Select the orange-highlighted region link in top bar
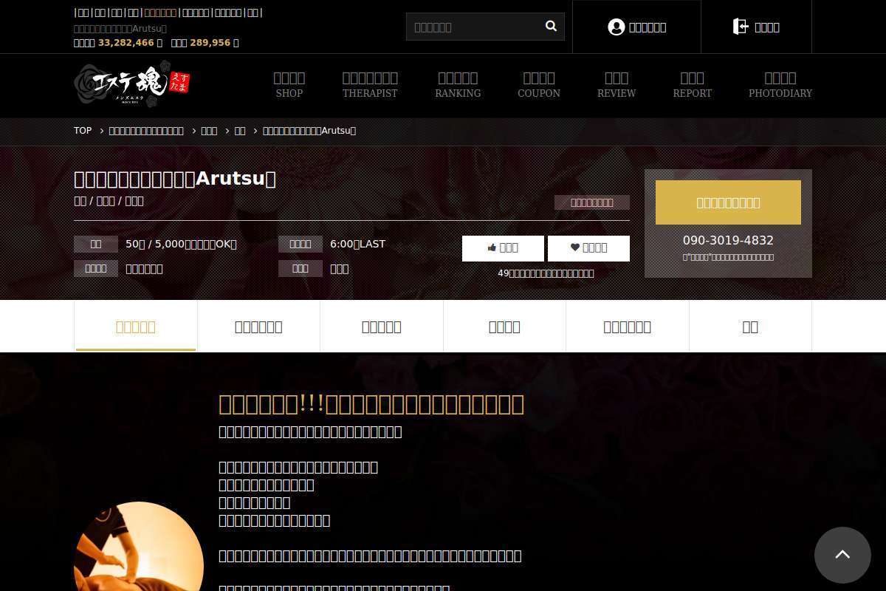Image resolution: width=886 pixels, height=591 pixels. tap(160, 13)
